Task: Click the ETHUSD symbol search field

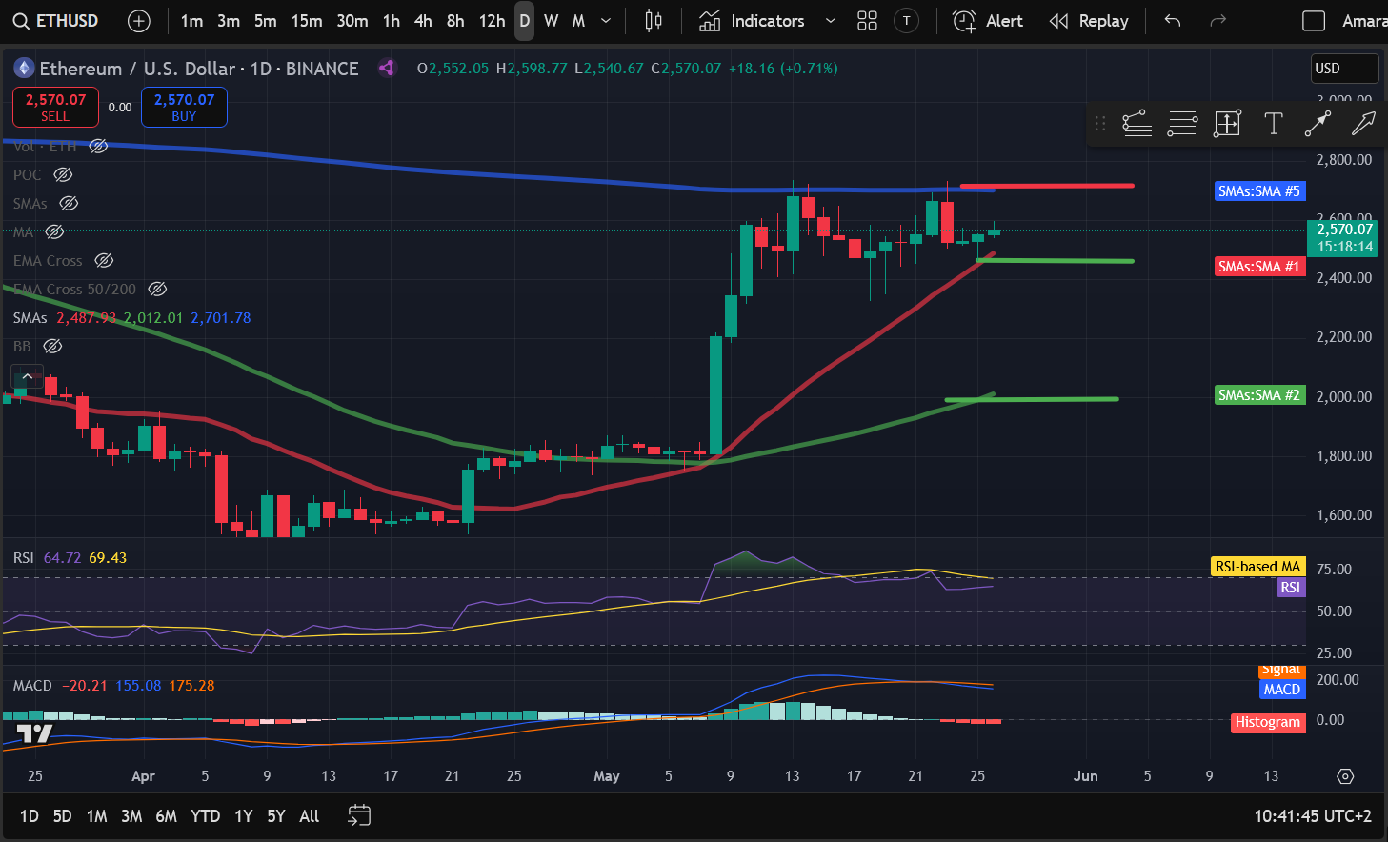Action: pos(56,21)
